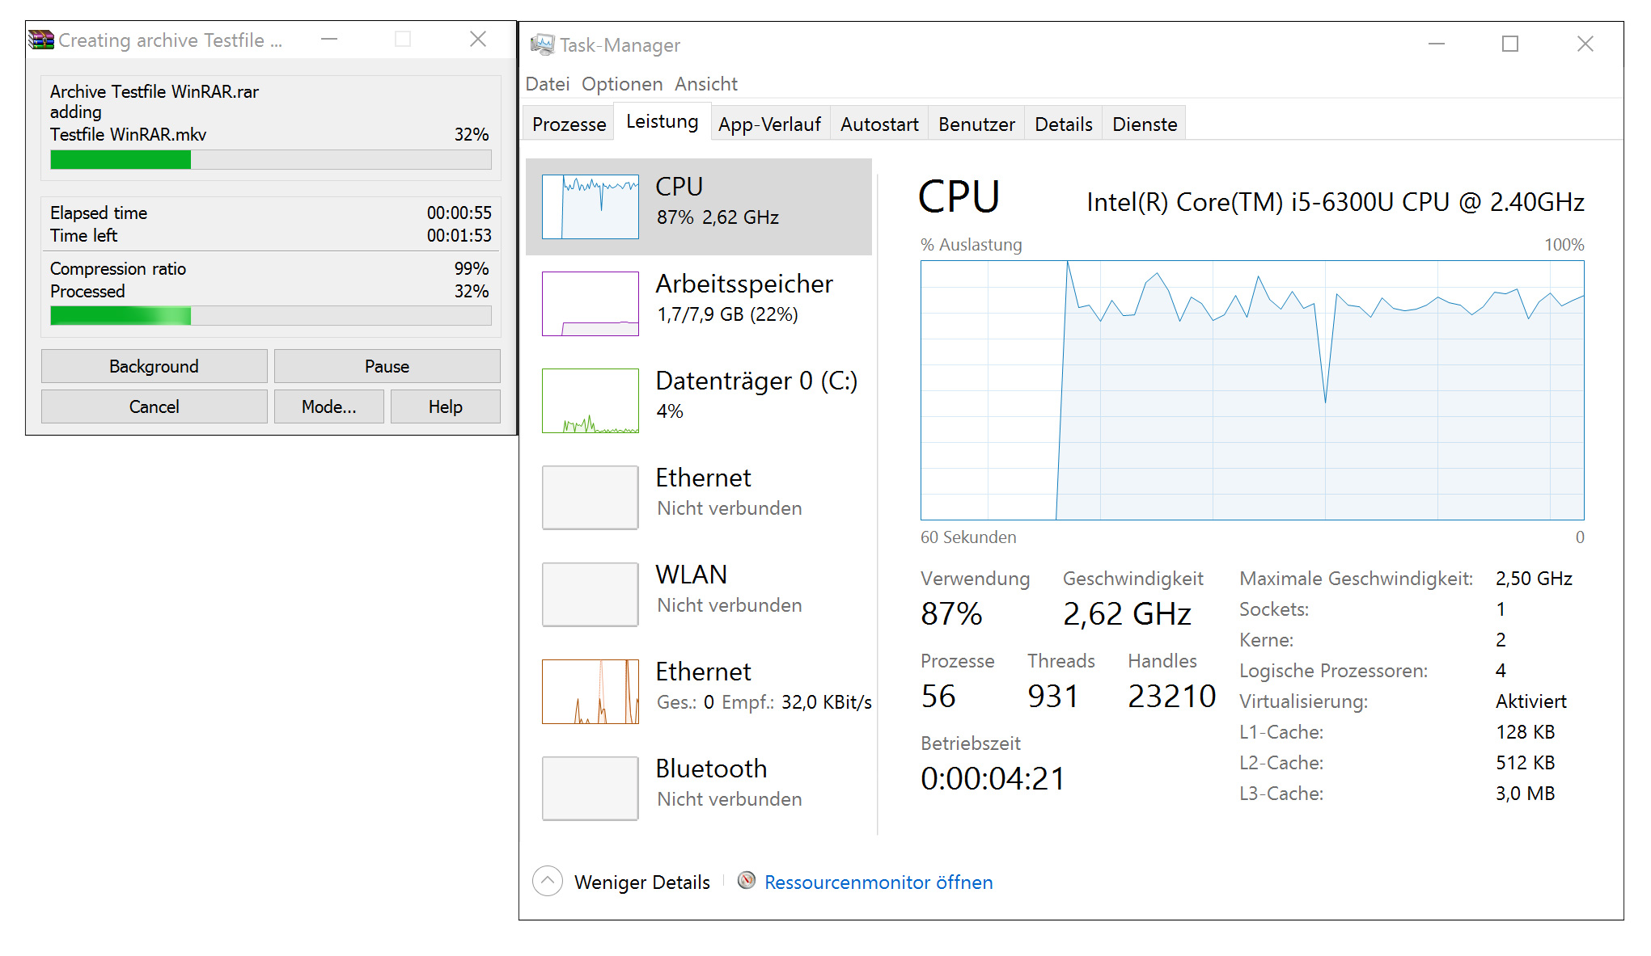Select the WLAN adapter entry

tap(699, 595)
